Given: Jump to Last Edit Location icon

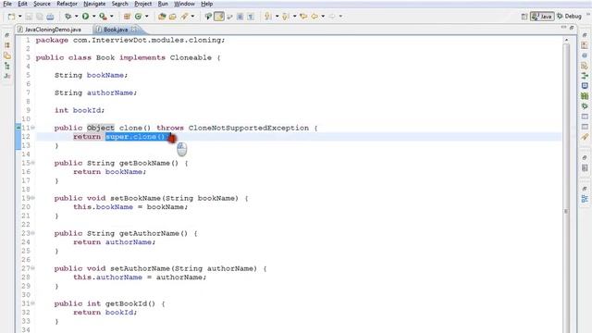Looking at the screenshot, I should click(x=303, y=17).
